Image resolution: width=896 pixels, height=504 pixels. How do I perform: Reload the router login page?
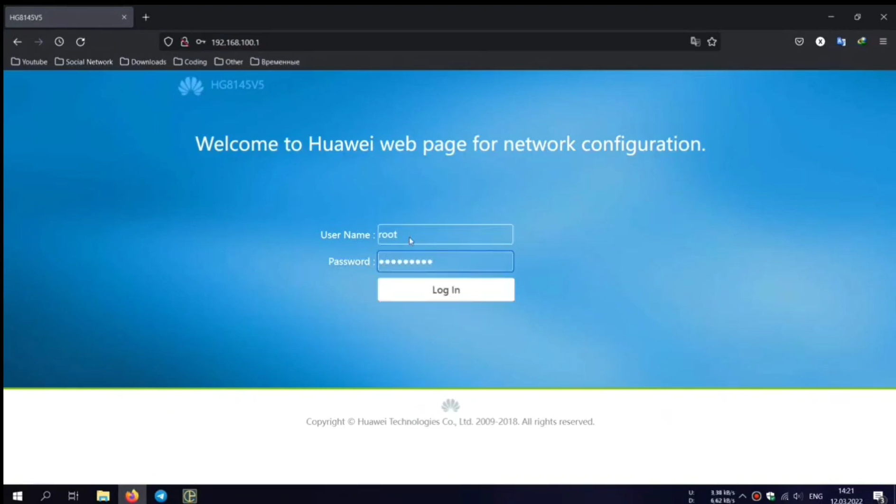coord(81,42)
